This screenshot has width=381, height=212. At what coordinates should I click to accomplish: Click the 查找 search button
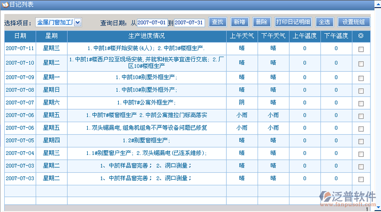pos(217,22)
